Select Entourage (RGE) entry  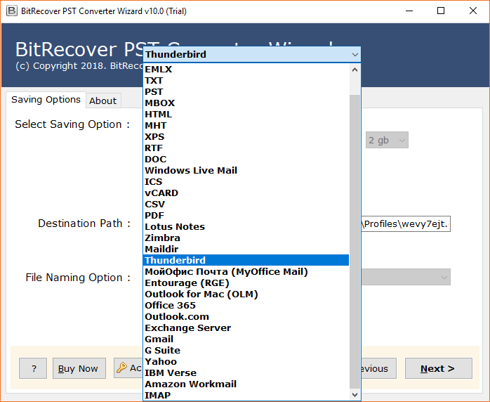pyautogui.click(x=246, y=283)
